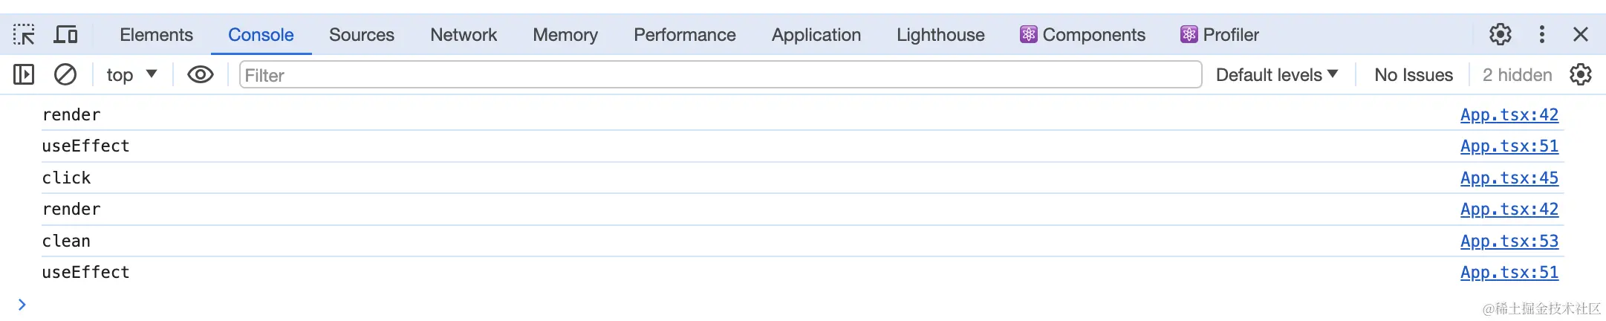Open the React Components tab
The image size is (1606, 321).
tap(1082, 35)
